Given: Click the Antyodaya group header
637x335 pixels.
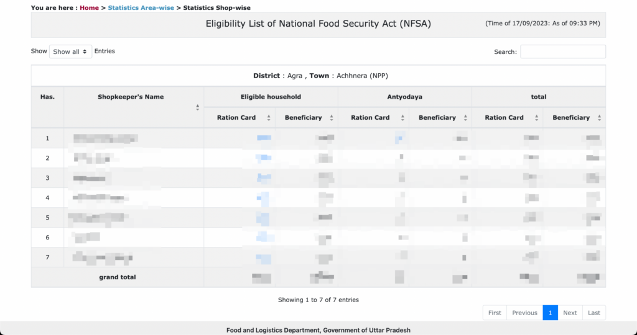Looking at the screenshot, I should coord(404,97).
